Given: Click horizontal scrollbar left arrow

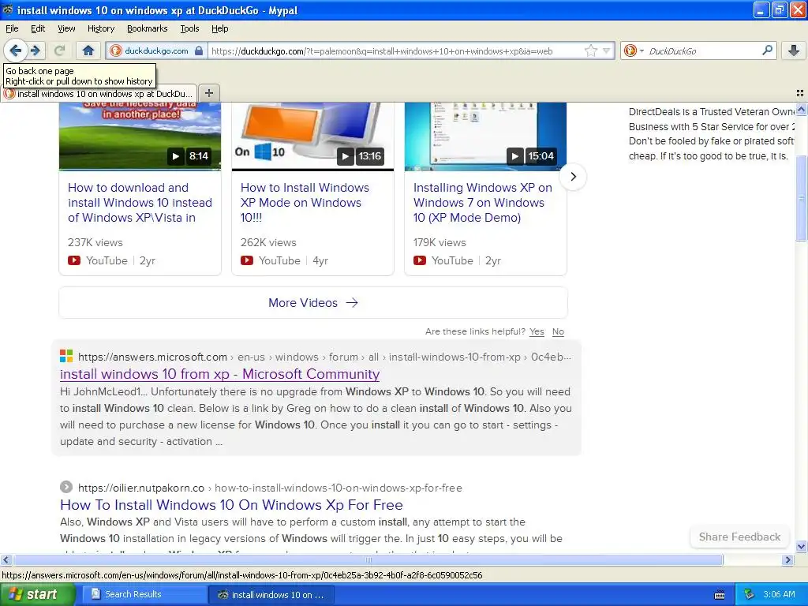Looking at the screenshot, I should coord(6,559).
